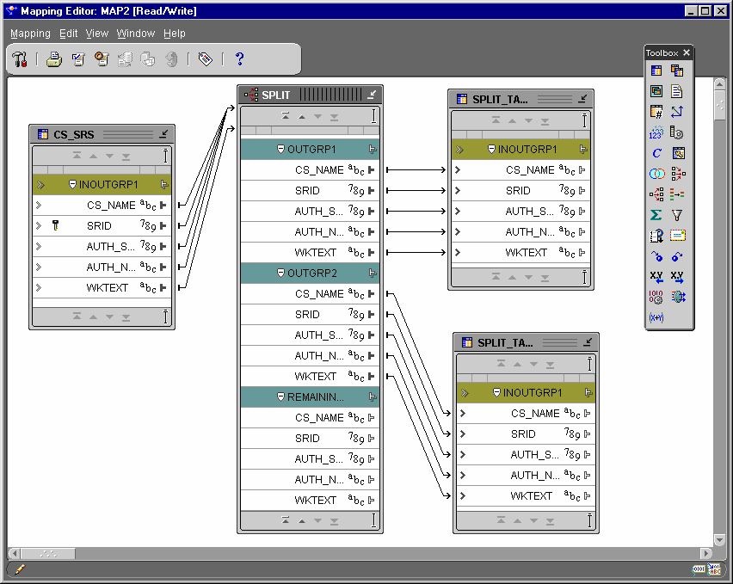Minimize the SPLIT operator window

(x=372, y=95)
